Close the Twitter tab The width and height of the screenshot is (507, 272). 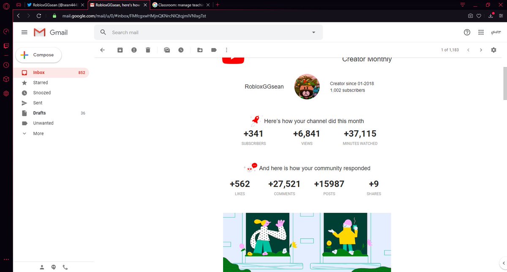(82, 5)
